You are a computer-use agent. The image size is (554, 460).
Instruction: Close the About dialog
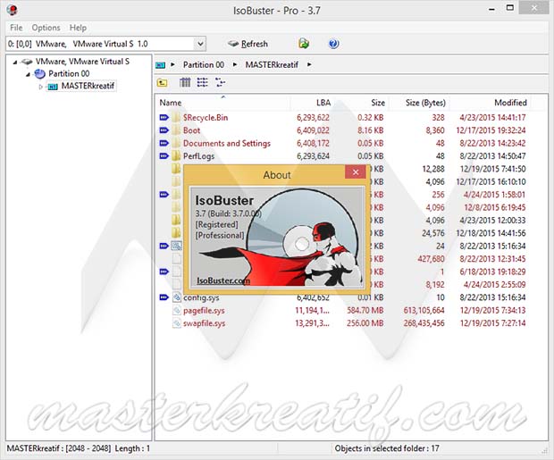tap(356, 172)
